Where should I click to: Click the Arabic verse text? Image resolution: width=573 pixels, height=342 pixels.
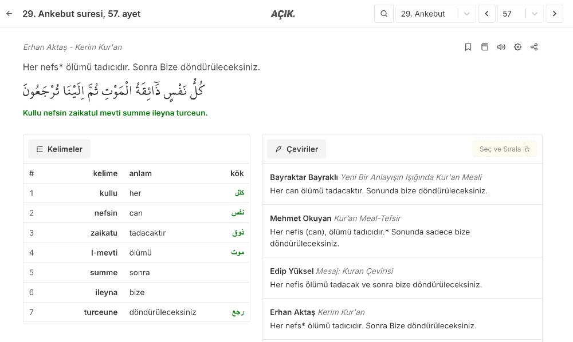113,90
